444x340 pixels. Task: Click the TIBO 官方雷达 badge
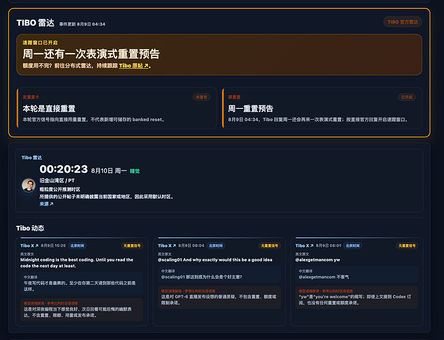pos(402,22)
